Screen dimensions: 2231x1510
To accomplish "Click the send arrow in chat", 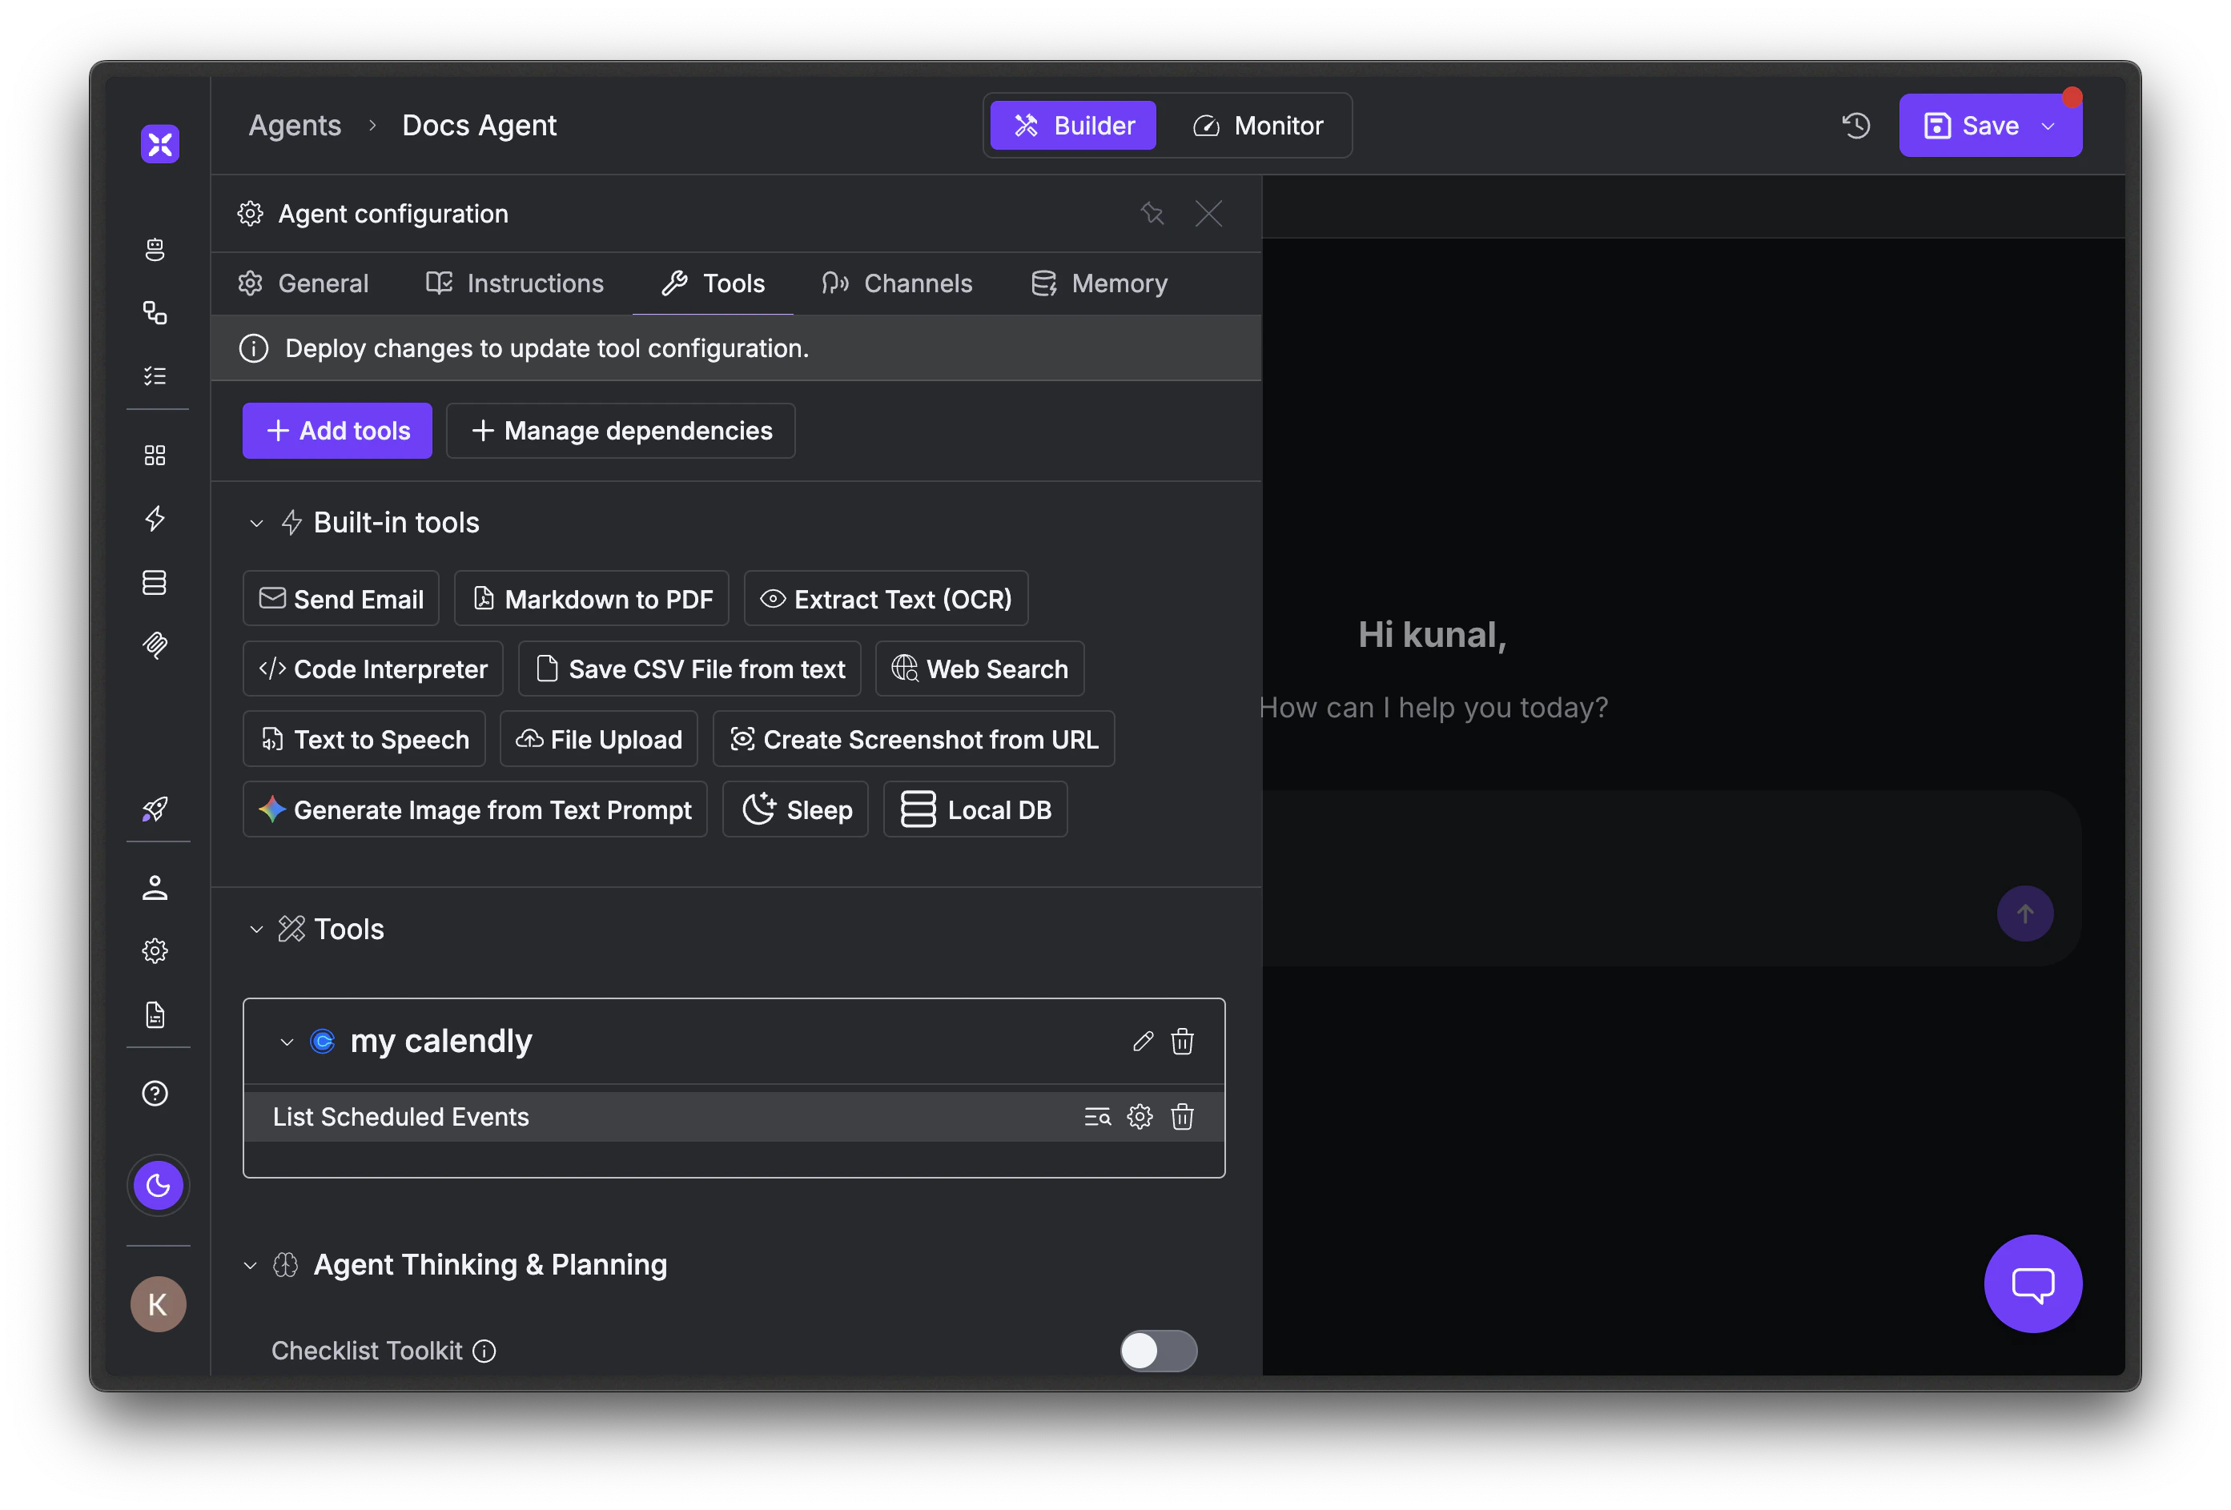I will (2024, 914).
